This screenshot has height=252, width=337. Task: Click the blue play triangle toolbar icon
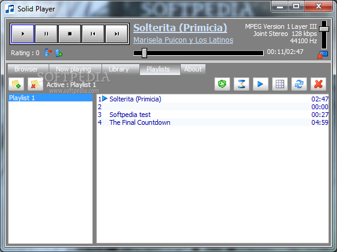pos(261,84)
